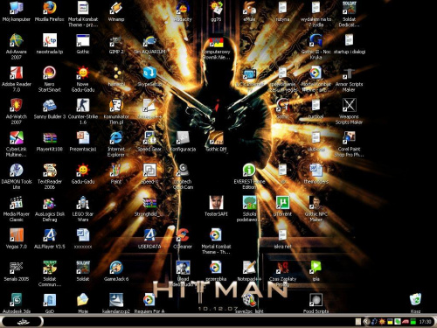Click the system tray clock
The height and width of the screenshot is (328, 437).
pyautogui.click(x=425, y=322)
